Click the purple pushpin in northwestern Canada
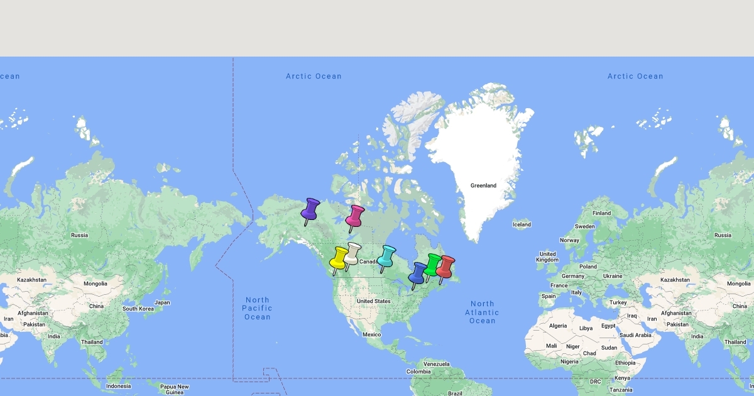Image resolution: width=754 pixels, height=396 pixels. pos(310,209)
